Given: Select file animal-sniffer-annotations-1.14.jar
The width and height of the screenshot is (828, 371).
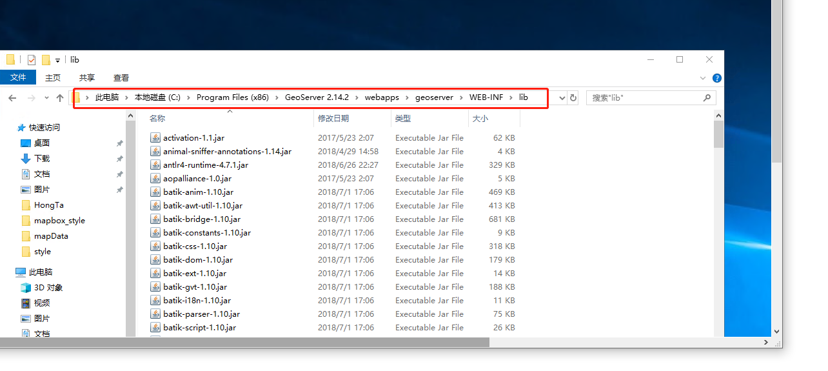Looking at the screenshot, I should pos(227,151).
